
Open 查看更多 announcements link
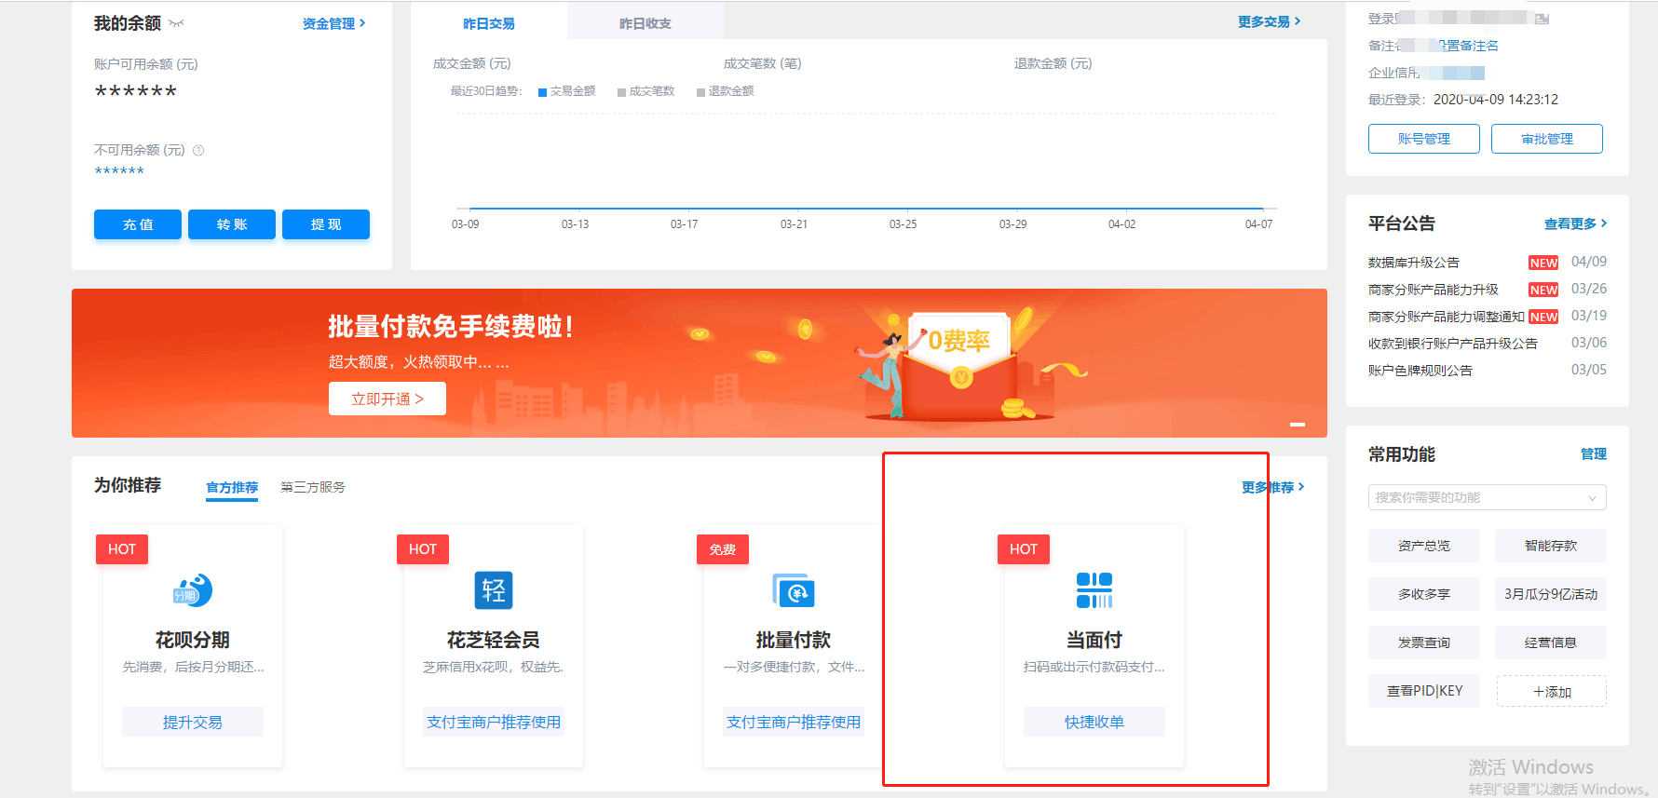pyautogui.click(x=1576, y=223)
